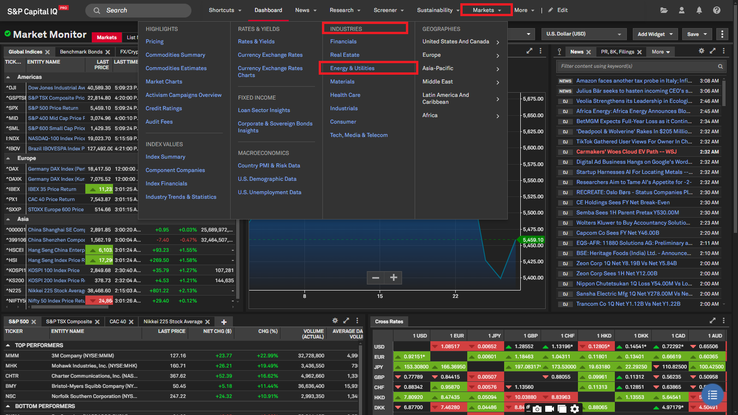738x415 pixels.
Task: Select Energy & Utilities from Industries
Action: (x=352, y=68)
